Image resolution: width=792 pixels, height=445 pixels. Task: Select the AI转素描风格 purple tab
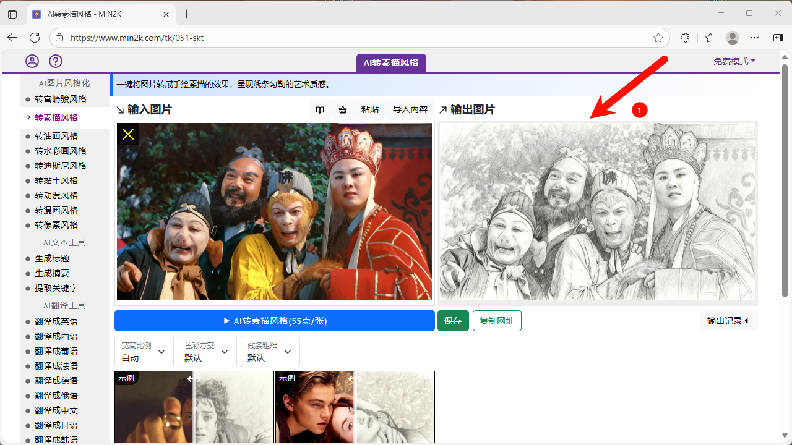(391, 62)
